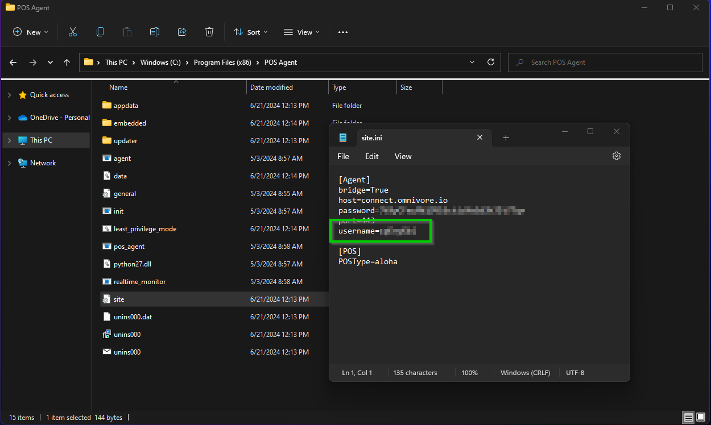Reverse sort order by clicking Name column
The width and height of the screenshot is (711, 425).
point(118,87)
